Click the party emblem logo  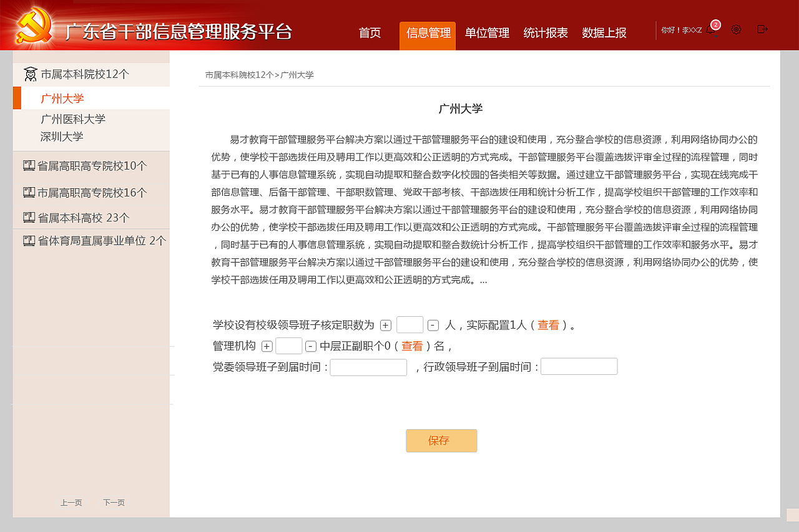(x=34, y=26)
